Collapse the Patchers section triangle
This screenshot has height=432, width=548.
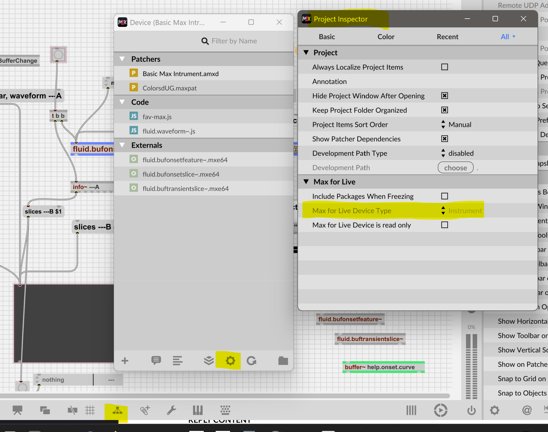coord(122,59)
